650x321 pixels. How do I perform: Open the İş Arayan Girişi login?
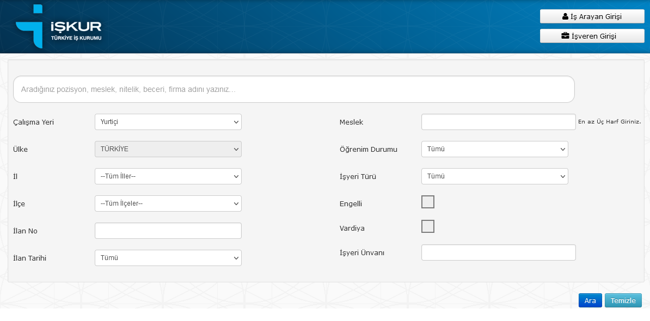click(592, 16)
